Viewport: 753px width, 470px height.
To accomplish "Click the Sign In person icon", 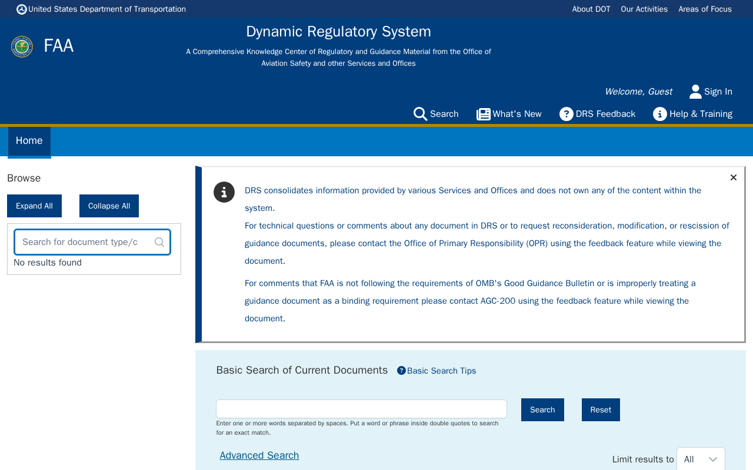I will [x=695, y=92].
